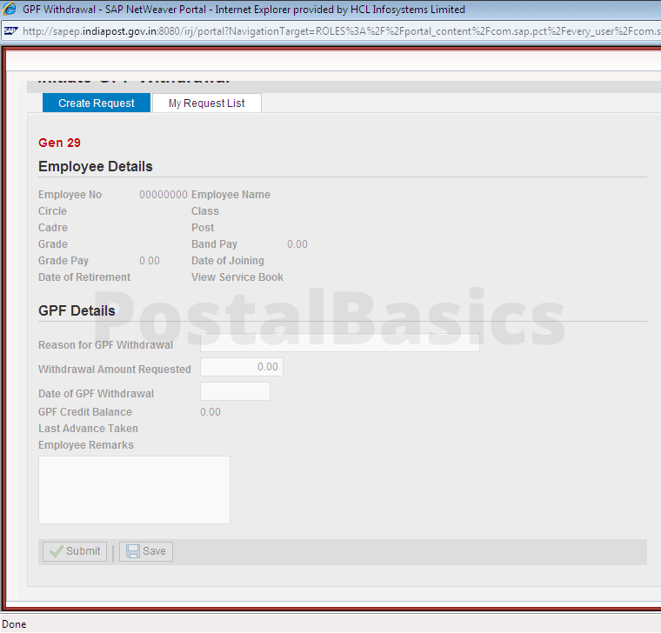Click the Band Pay amount value
The image size is (661, 633).
point(297,244)
